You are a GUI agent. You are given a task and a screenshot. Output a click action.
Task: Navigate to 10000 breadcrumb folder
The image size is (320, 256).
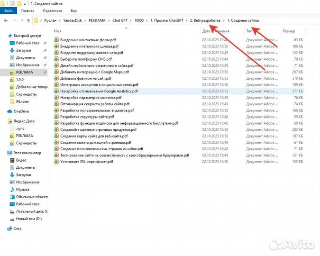coord(139,20)
